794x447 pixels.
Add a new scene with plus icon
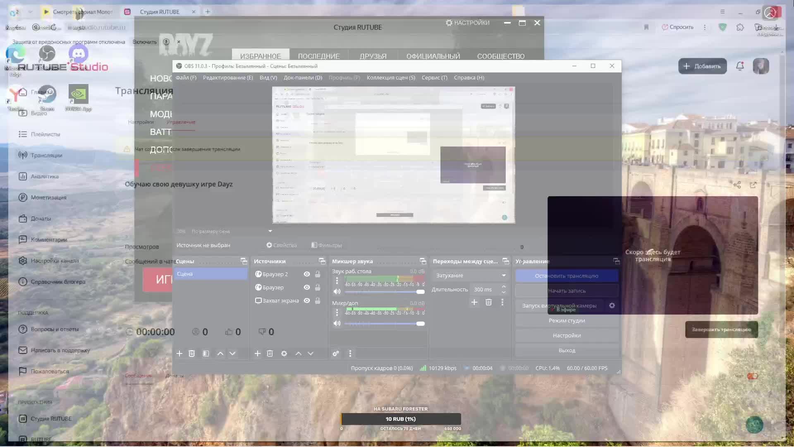click(179, 353)
